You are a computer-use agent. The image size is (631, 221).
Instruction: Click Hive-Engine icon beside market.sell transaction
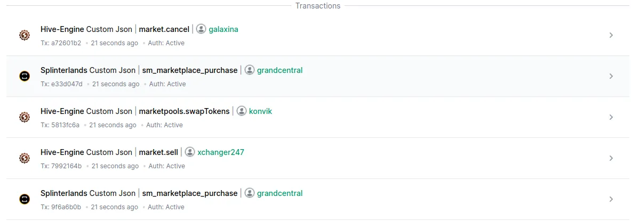tap(25, 158)
